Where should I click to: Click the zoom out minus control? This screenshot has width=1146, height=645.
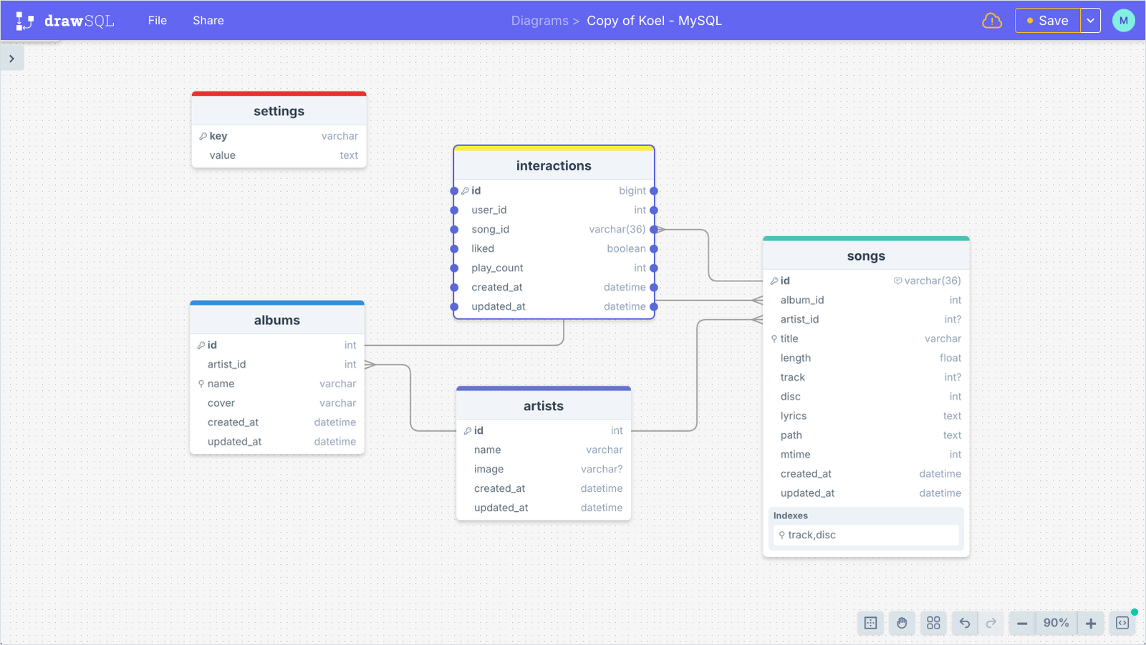1021,623
